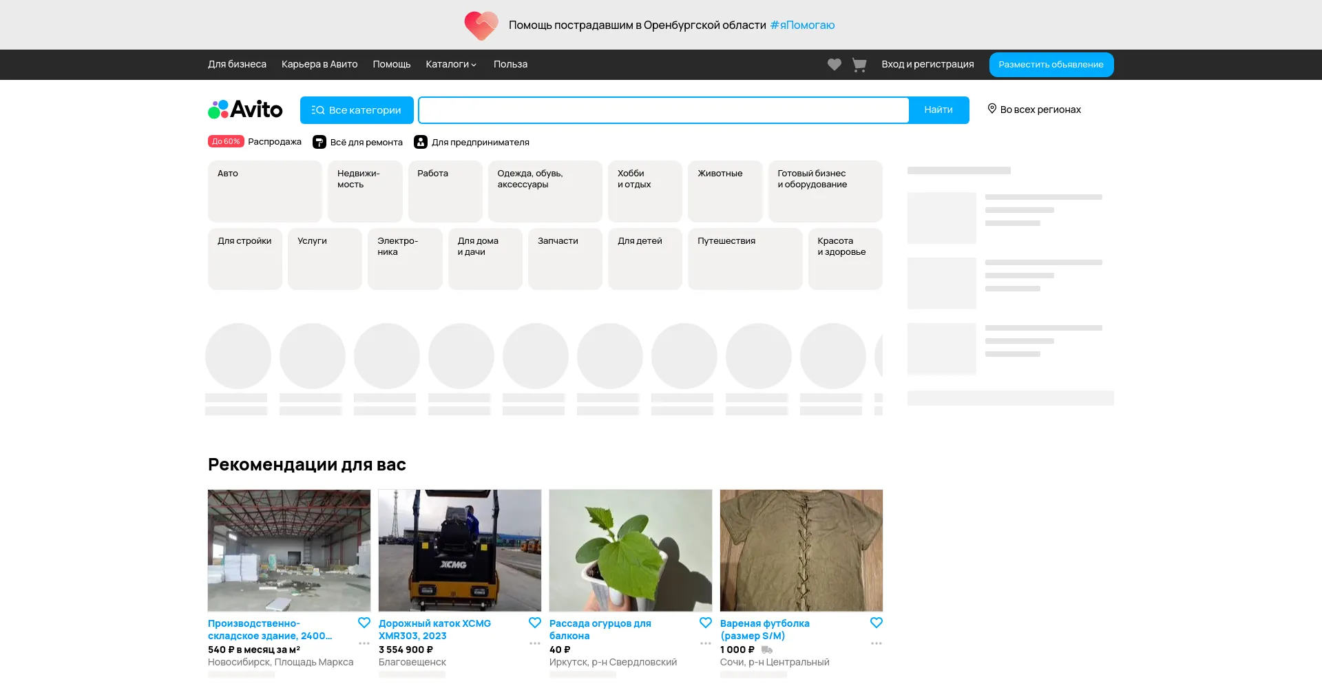1322x684 pixels.
Task: Open more options for XCMG roller listing
Action: [535, 643]
